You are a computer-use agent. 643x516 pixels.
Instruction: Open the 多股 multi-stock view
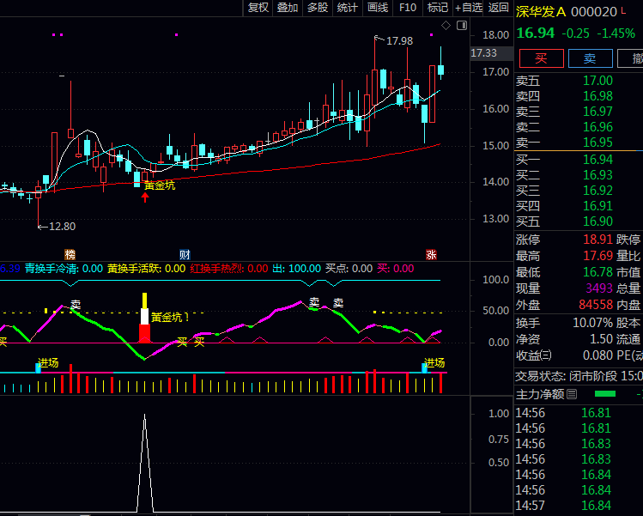click(318, 8)
